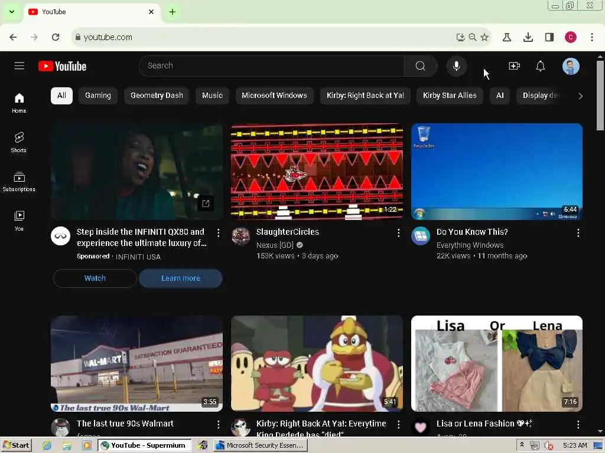
Task: Open the Windows desktop video thumbnail
Action: tap(497, 172)
